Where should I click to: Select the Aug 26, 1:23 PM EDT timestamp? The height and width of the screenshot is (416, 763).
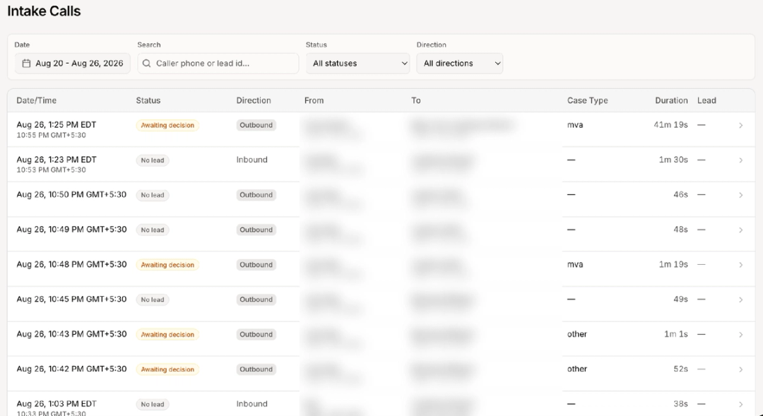click(x=57, y=160)
